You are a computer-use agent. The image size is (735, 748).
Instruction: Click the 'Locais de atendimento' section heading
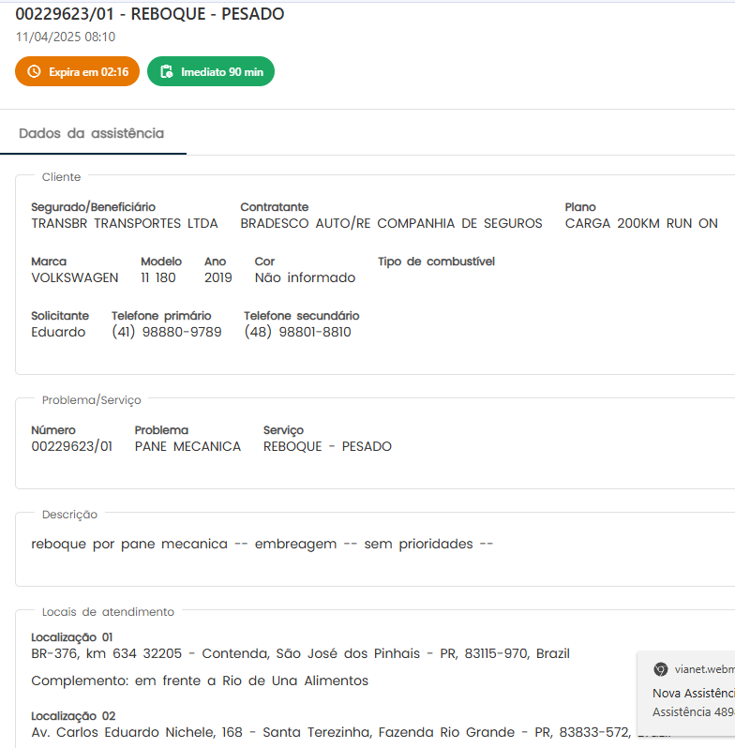tap(109, 612)
